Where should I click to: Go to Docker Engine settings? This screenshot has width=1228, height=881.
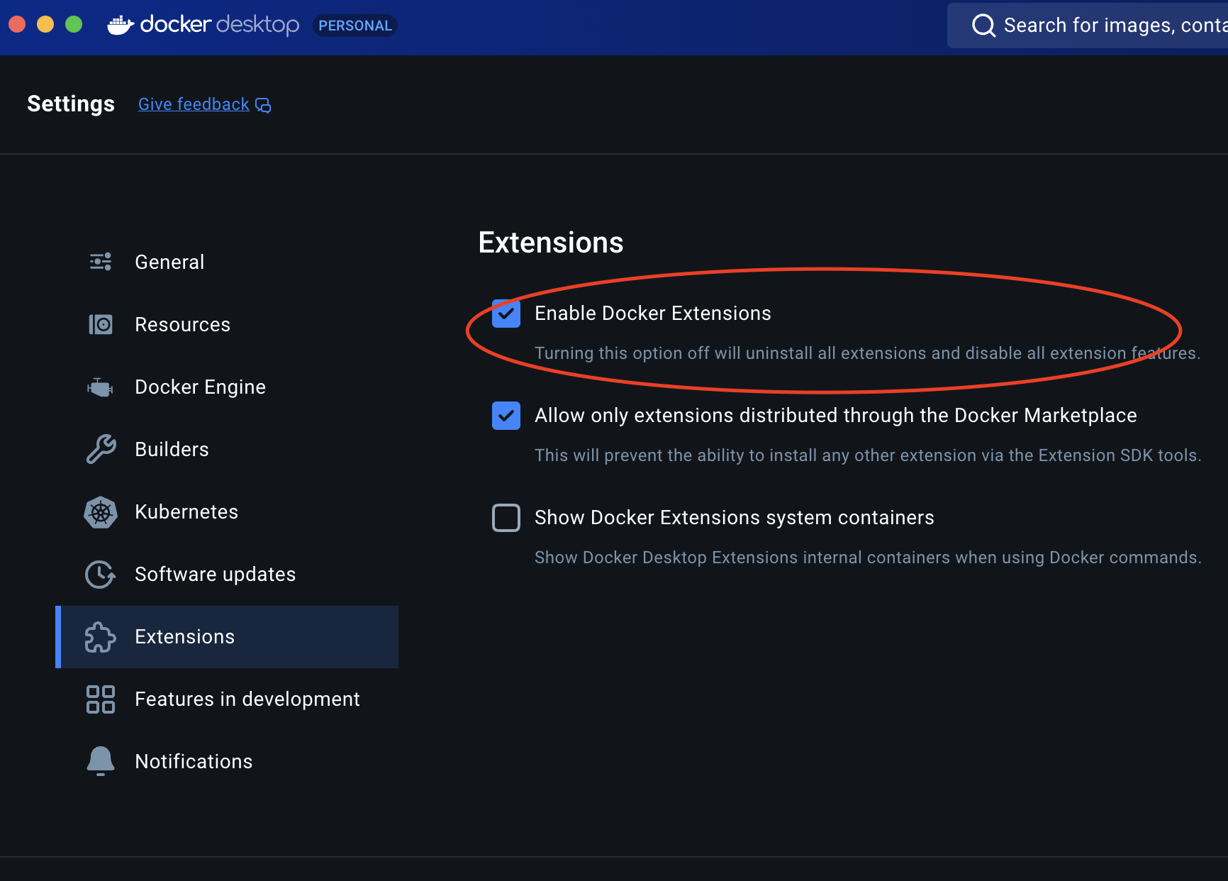pyautogui.click(x=227, y=387)
